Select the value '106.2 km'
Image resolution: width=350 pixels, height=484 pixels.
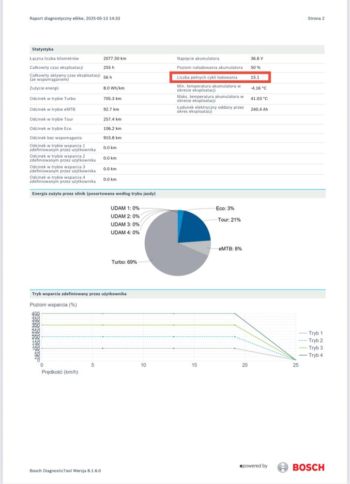pos(112,128)
